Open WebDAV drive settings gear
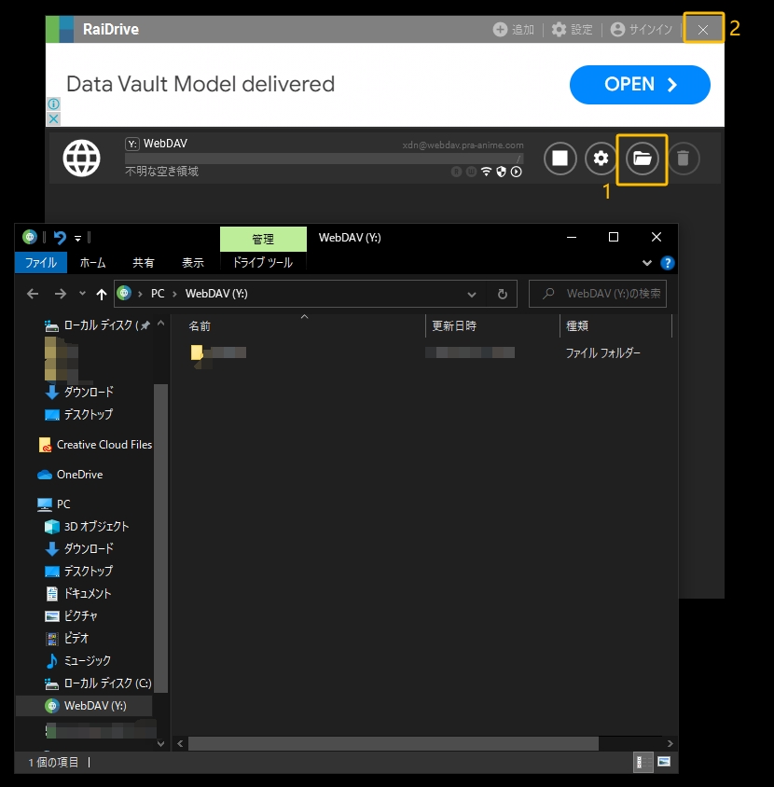This screenshot has height=787, width=774. 601,159
